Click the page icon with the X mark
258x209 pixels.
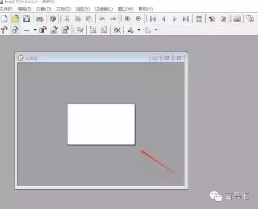point(223,19)
